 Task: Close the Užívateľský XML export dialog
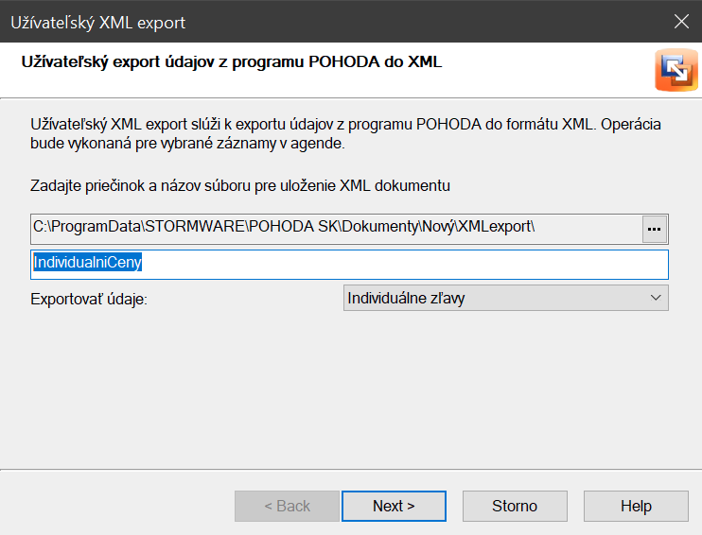pos(680,22)
